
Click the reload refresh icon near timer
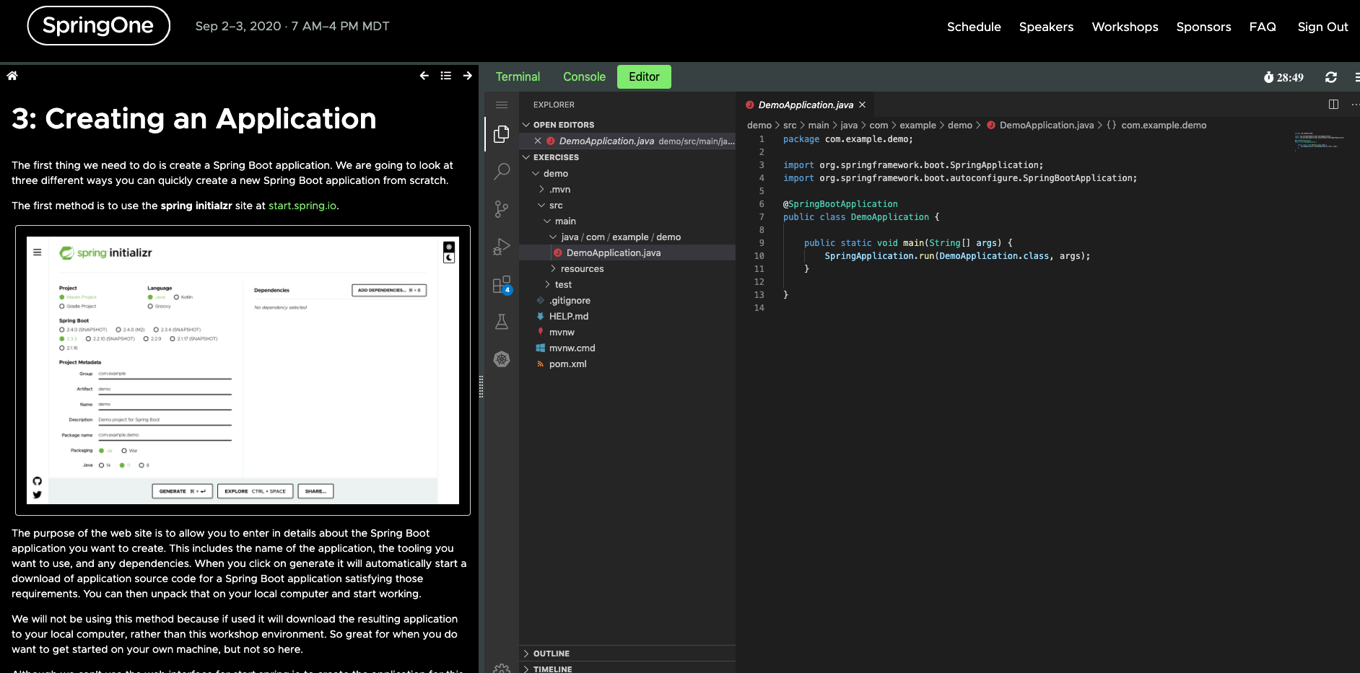(x=1331, y=77)
